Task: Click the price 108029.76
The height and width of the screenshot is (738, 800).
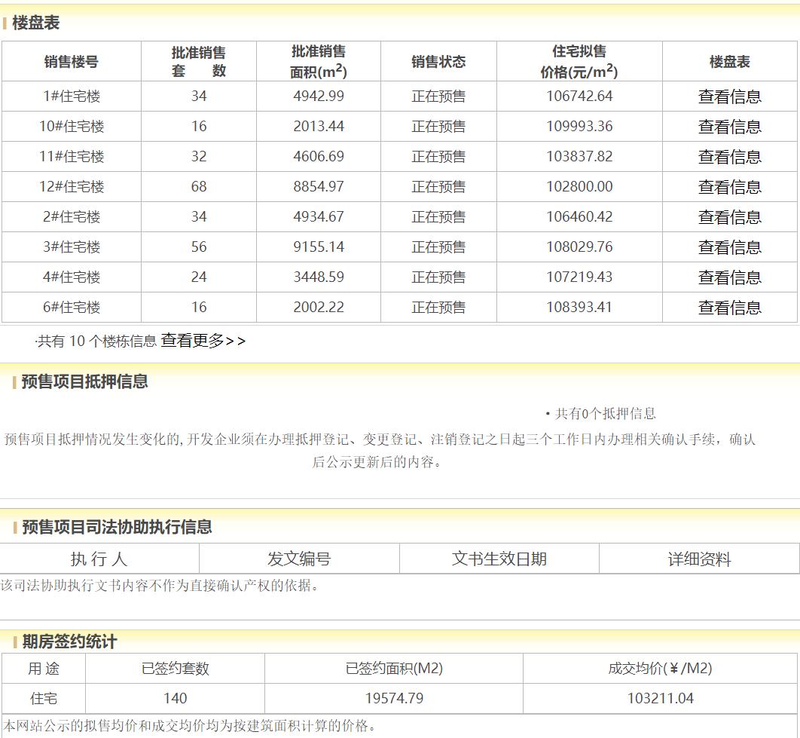Action: coord(579,247)
